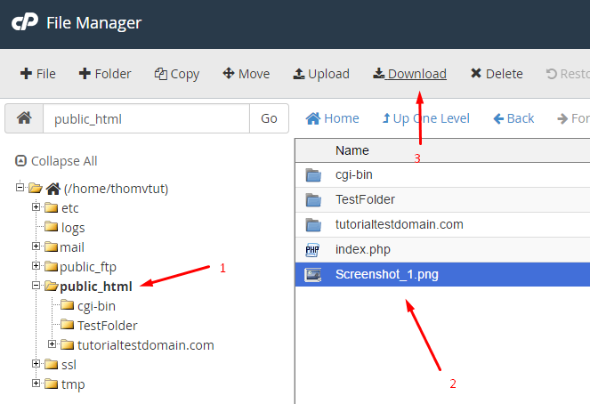Click TestFolder folder icon in file list
Viewport: 590px width, 404px height.
[x=313, y=199]
